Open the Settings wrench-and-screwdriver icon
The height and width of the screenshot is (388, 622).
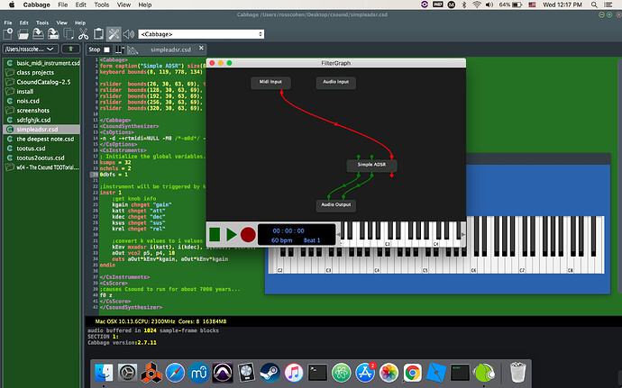click(x=114, y=34)
